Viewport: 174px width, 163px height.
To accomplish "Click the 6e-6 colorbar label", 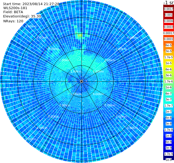I will point(168,69).
